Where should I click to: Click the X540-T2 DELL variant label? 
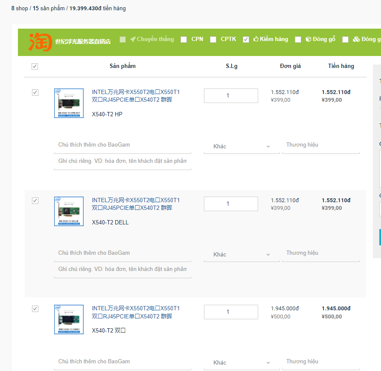tap(110, 222)
